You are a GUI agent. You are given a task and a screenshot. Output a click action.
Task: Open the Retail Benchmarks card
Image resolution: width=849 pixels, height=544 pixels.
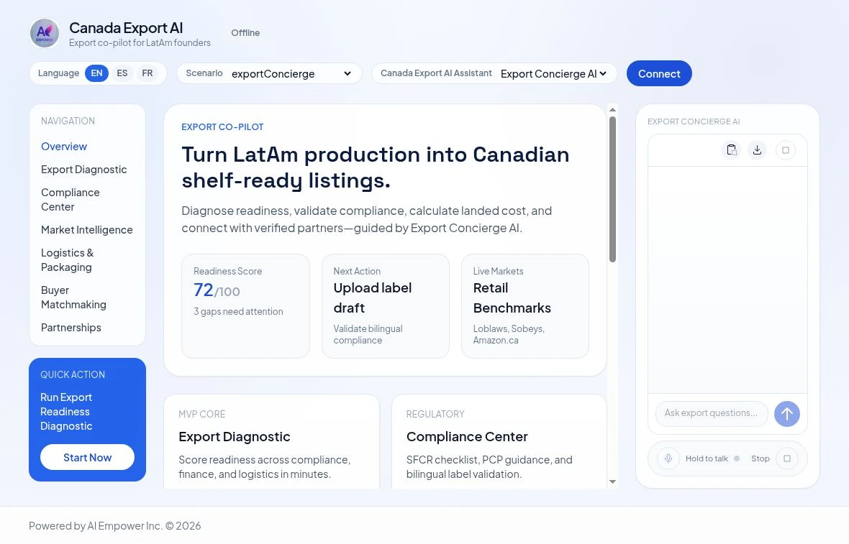click(525, 306)
